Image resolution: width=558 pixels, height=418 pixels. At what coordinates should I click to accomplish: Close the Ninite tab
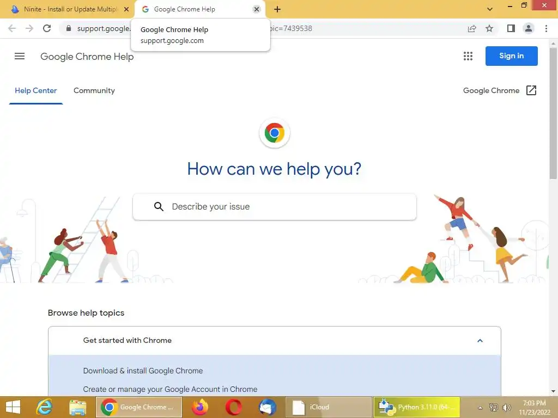[126, 9]
